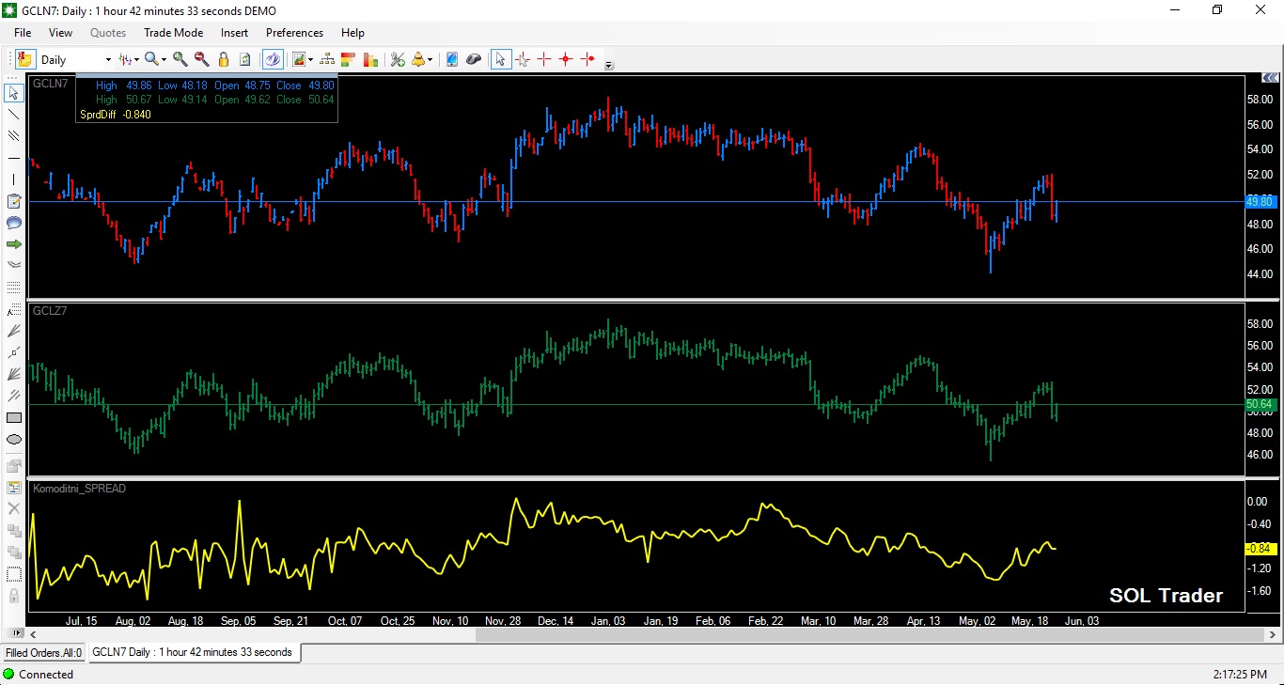Open the Help menu

pos(352,33)
